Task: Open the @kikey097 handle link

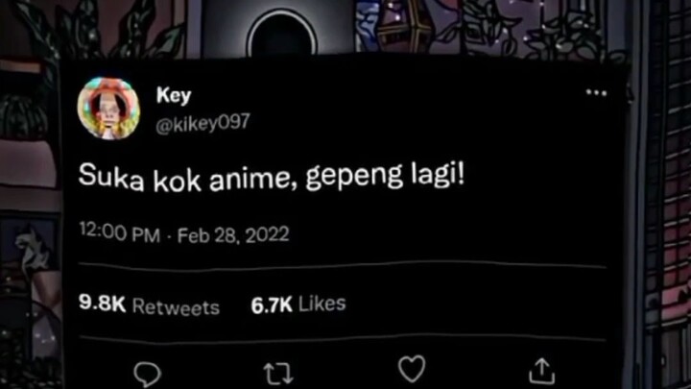Action: (x=203, y=123)
